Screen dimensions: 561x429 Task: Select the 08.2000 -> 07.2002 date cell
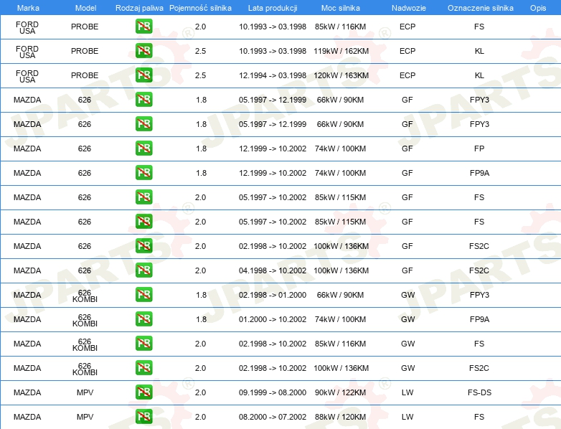(273, 417)
